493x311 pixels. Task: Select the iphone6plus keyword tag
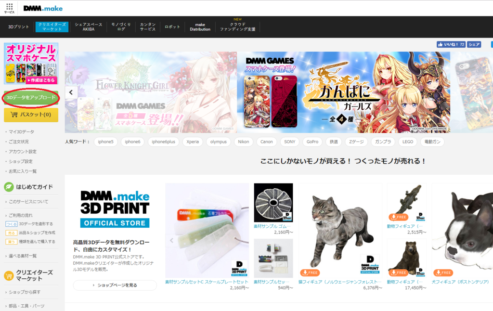[164, 142]
